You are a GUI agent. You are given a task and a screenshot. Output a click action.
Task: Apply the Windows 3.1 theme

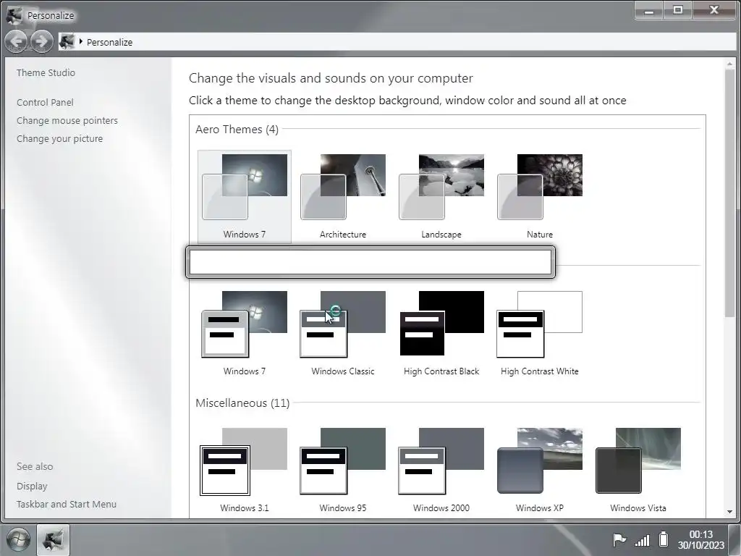click(x=245, y=470)
